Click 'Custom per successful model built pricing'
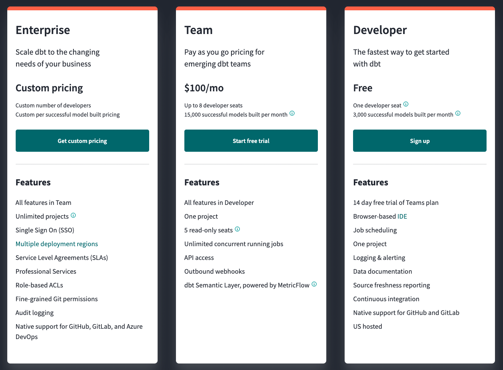The height and width of the screenshot is (370, 503). pyautogui.click(x=68, y=115)
